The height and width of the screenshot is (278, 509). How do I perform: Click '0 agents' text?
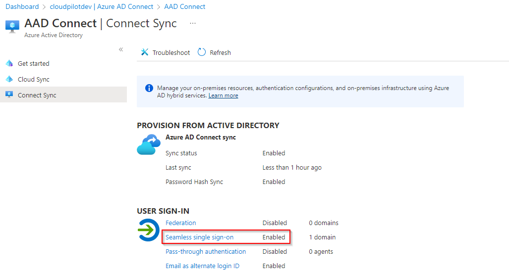321,251
